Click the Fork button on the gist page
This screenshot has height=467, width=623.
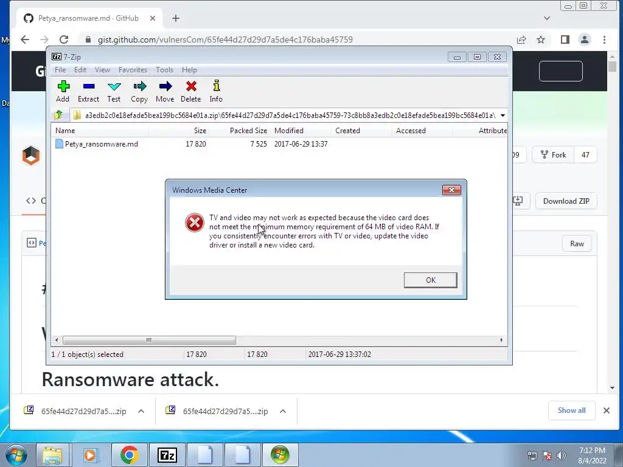click(553, 155)
